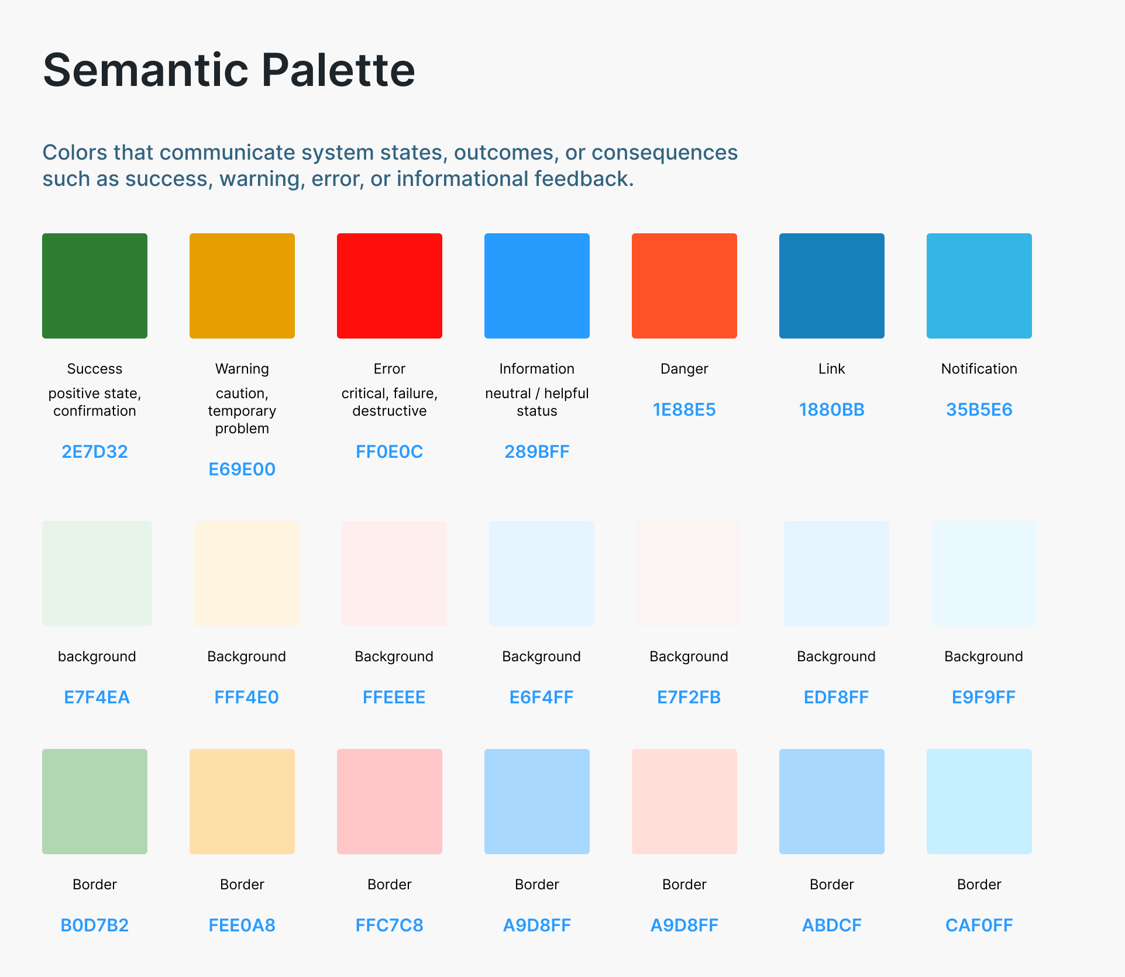Click the hex code E69E00
The height and width of the screenshot is (977, 1125).
tap(242, 469)
